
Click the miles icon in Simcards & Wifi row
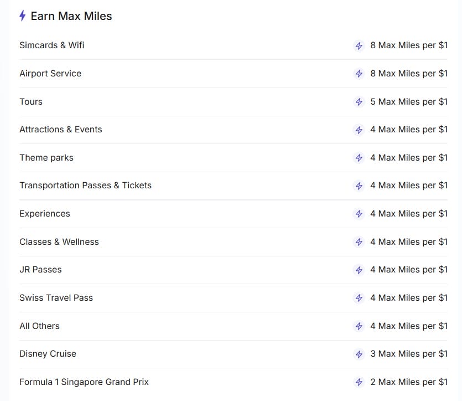359,45
